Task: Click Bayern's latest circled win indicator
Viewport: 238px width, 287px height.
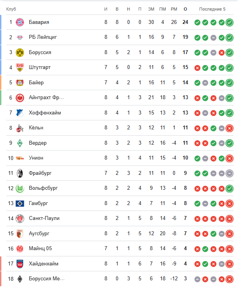Action: pyautogui.click(x=230, y=22)
